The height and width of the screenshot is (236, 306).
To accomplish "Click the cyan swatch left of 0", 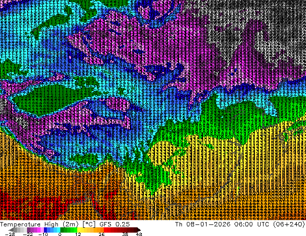I will (58, 230).
